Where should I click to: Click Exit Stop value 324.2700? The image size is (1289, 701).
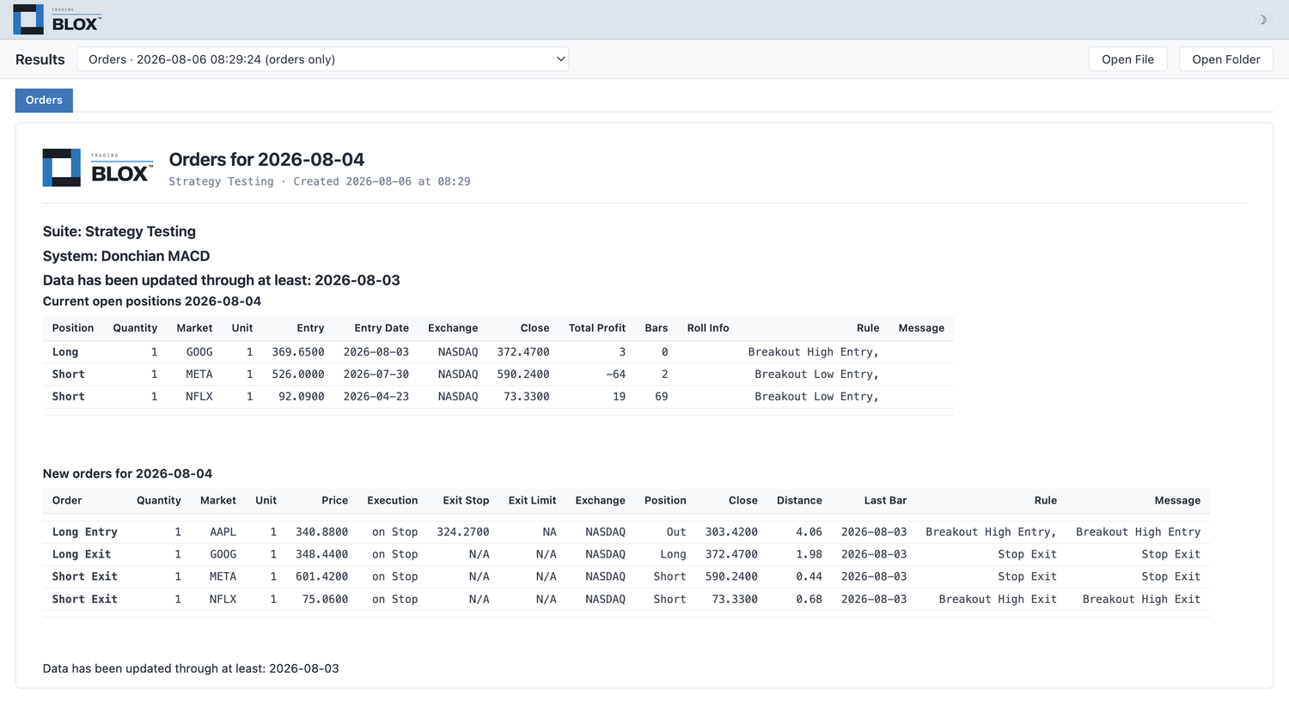(x=463, y=533)
